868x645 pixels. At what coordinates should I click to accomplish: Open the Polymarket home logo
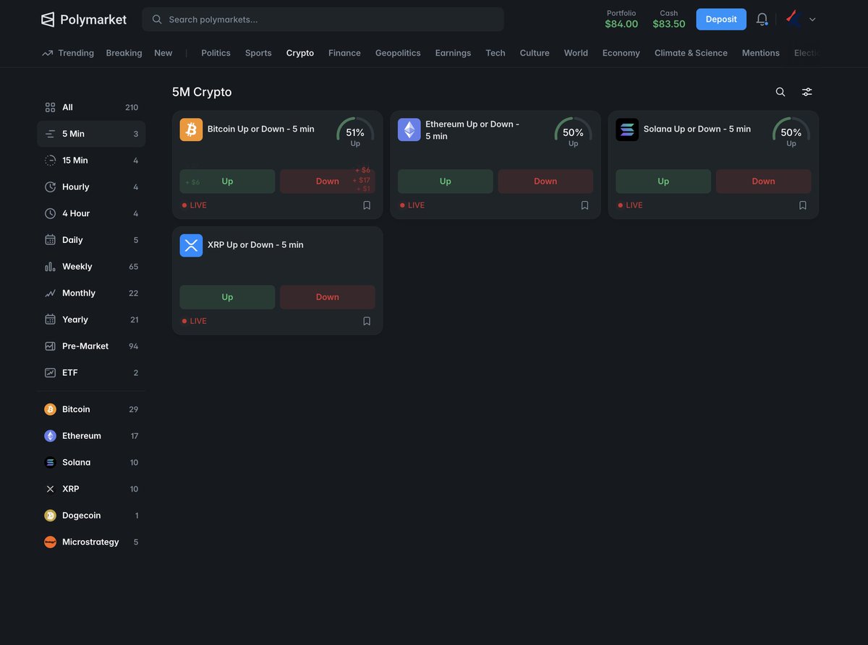[x=83, y=20]
